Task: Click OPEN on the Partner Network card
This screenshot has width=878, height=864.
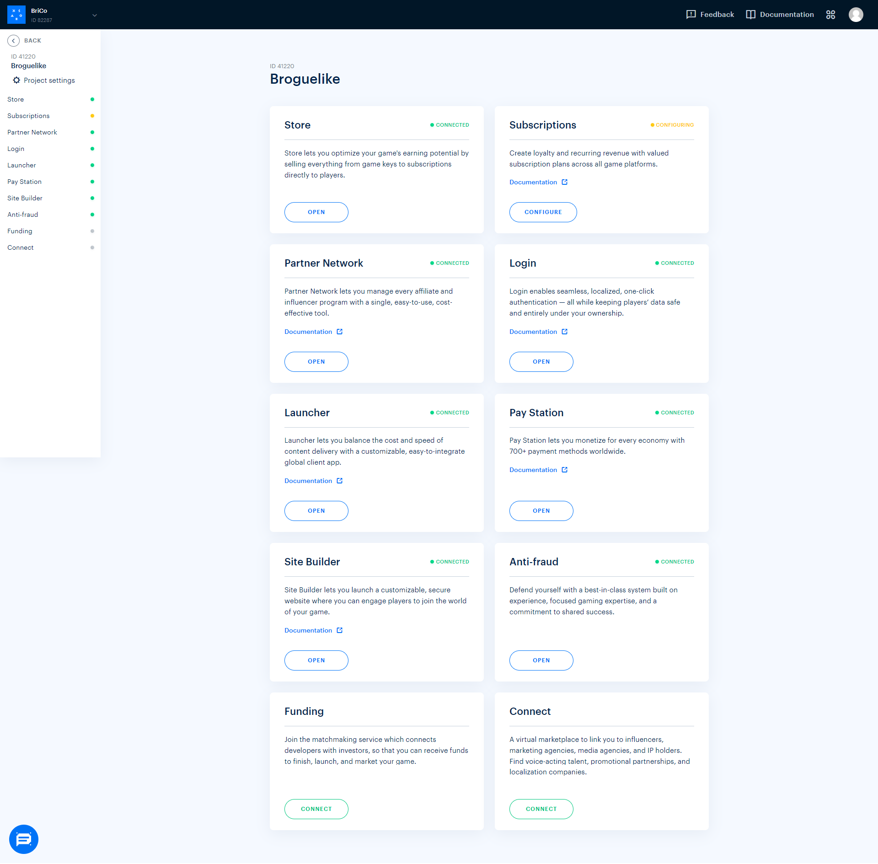Action: point(316,362)
